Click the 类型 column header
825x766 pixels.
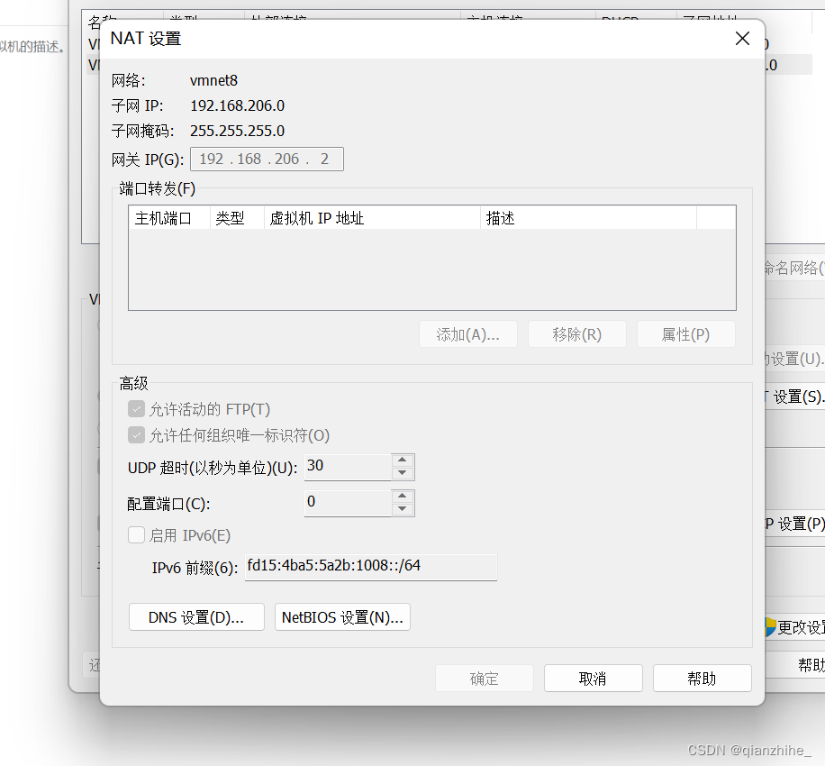(237, 218)
